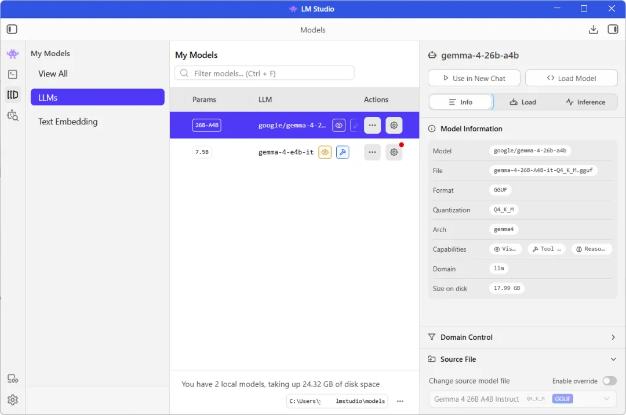Viewport: 626px width, 415px height.
Task: Minimize the LM Studio window
Action: (x=557, y=8)
